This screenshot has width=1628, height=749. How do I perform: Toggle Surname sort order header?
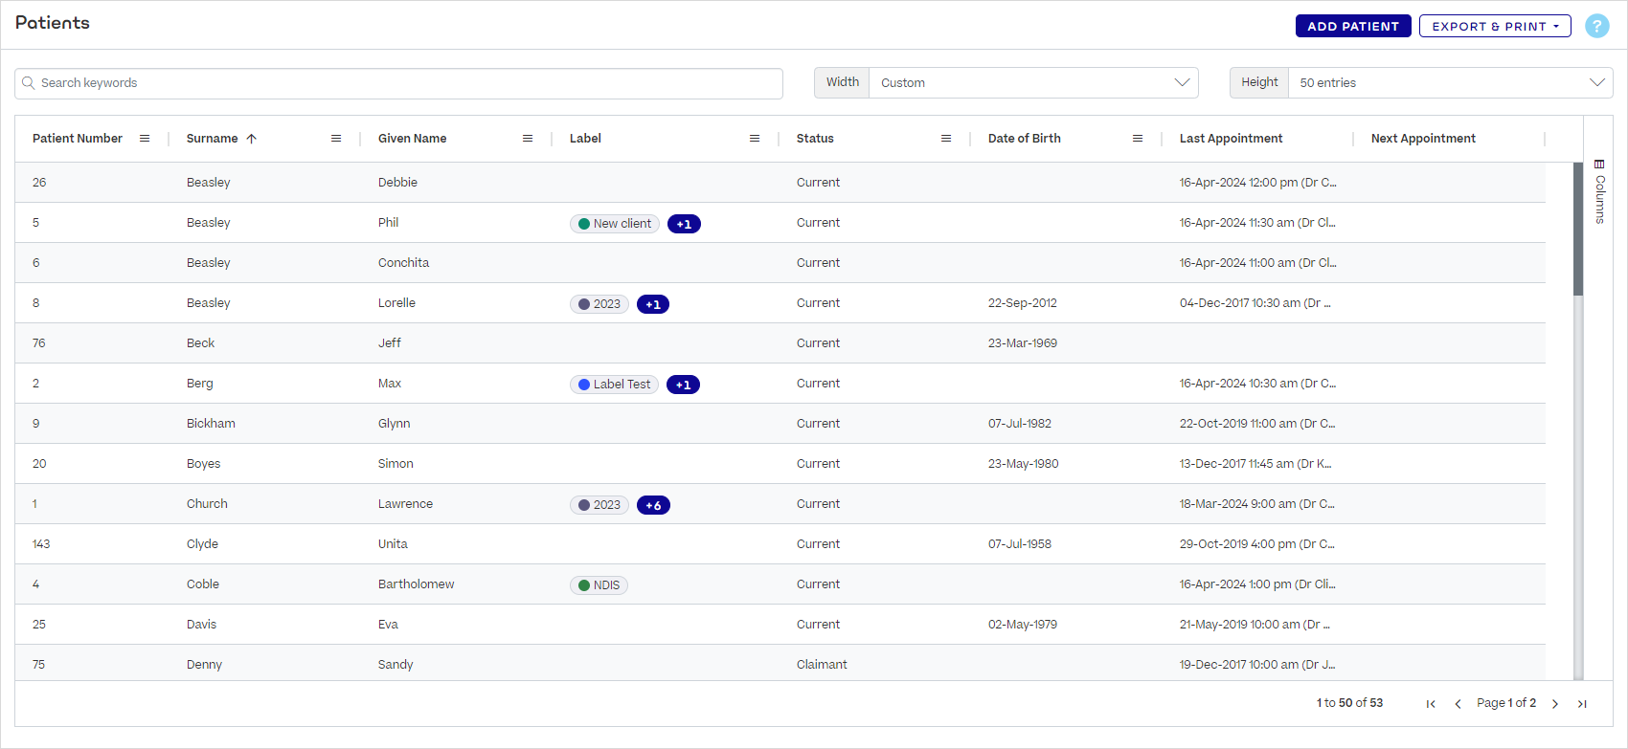point(213,139)
